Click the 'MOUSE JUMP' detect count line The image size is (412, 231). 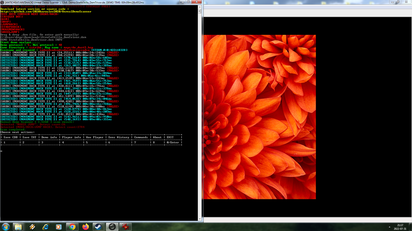(x=33, y=125)
